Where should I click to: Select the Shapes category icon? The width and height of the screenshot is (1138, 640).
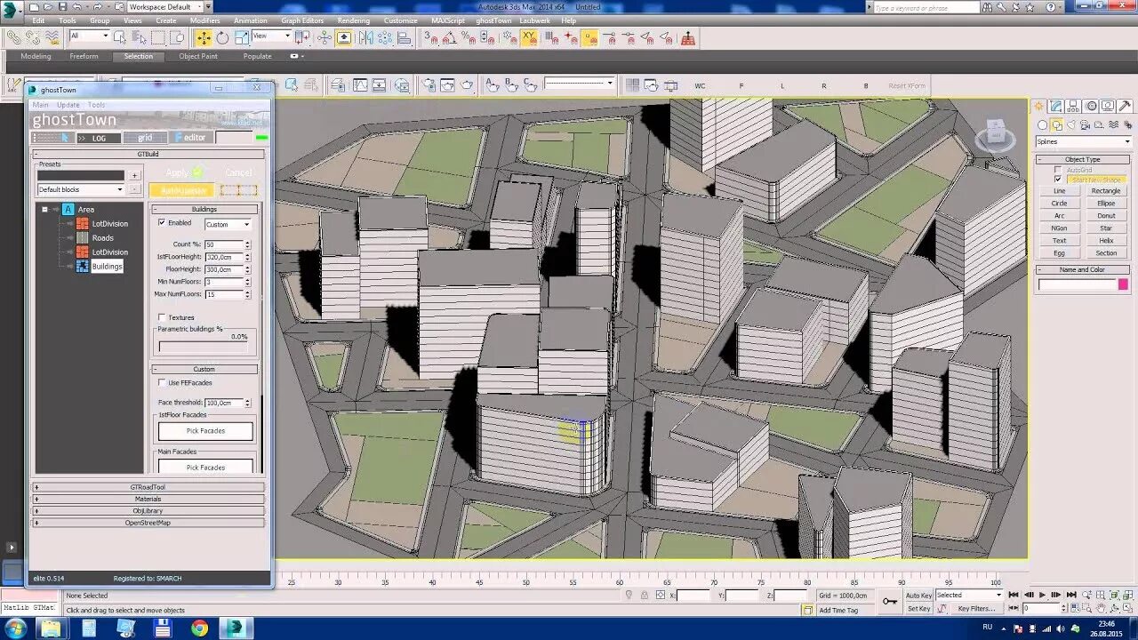[1056, 125]
